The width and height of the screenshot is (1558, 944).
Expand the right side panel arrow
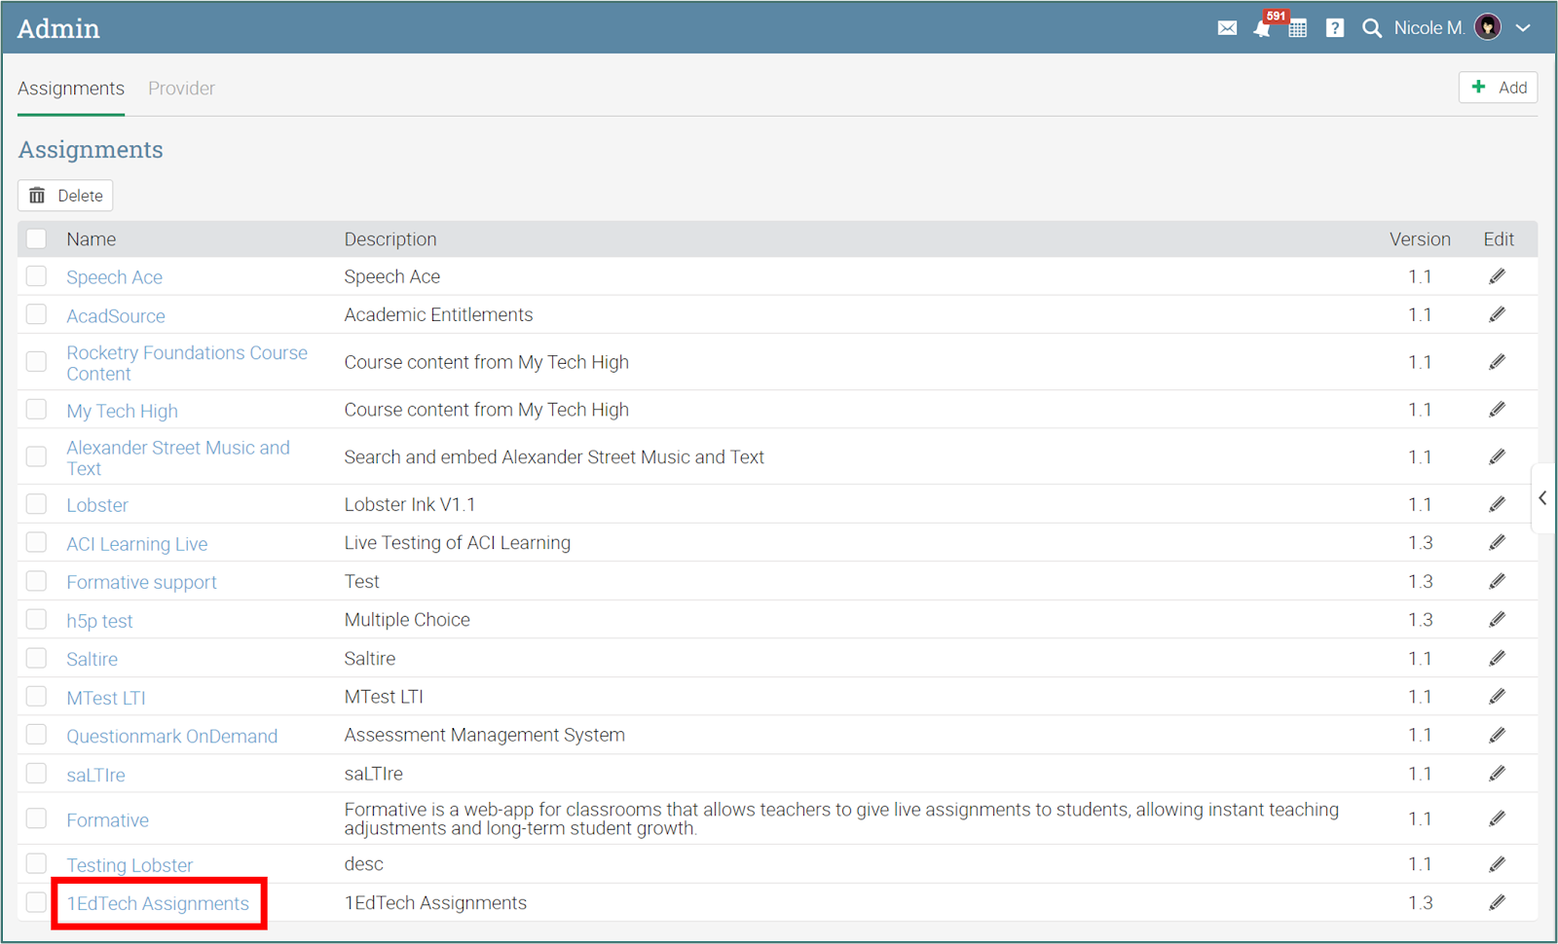pyautogui.click(x=1543, y=498)
